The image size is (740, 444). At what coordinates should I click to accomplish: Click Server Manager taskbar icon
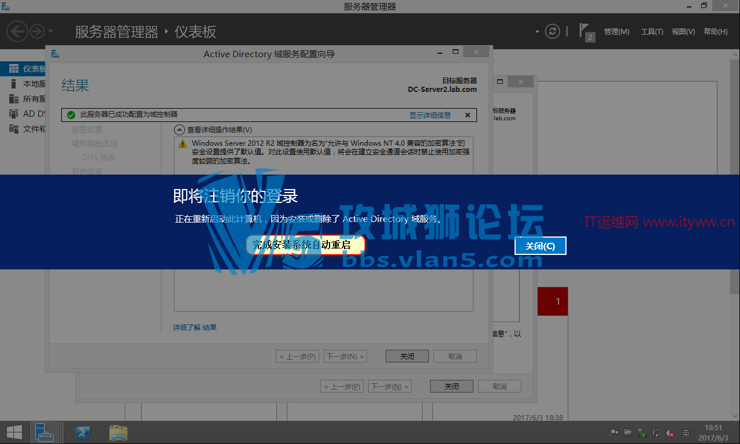pyautogui.click(x=44, y=432)
